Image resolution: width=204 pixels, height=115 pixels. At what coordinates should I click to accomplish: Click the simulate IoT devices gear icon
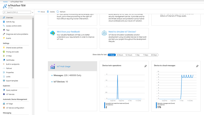[x=104, y=33]
